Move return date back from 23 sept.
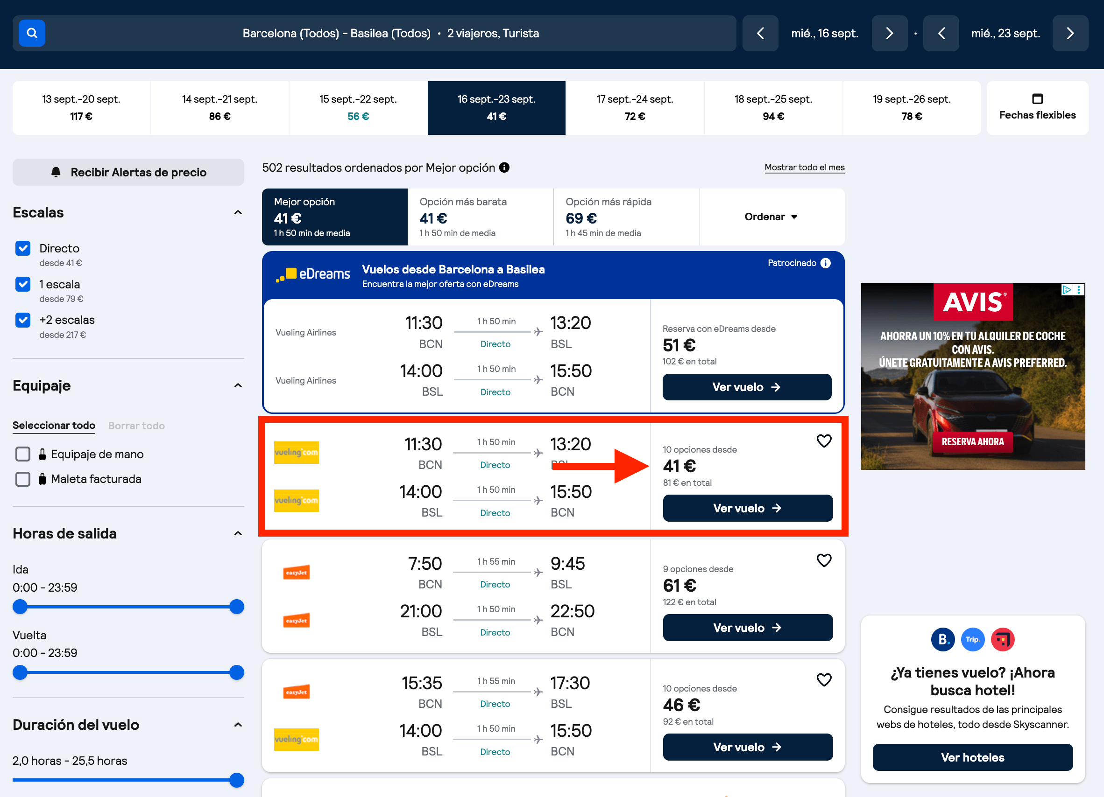 [x=941, y=33]
